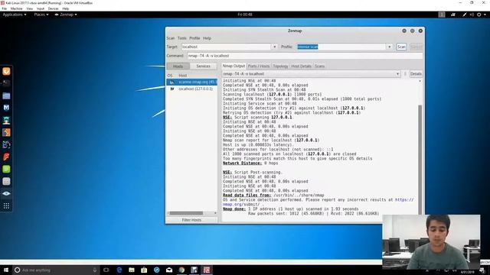490x275 pixels.
Task: Open the nmap.org submit link
Action: [x=318, y=202]
